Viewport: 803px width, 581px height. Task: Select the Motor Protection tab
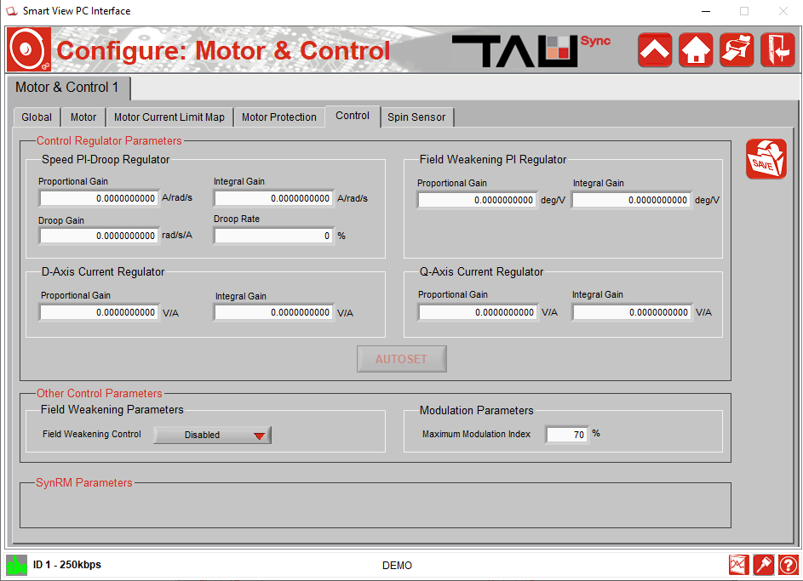click(279, 117)
